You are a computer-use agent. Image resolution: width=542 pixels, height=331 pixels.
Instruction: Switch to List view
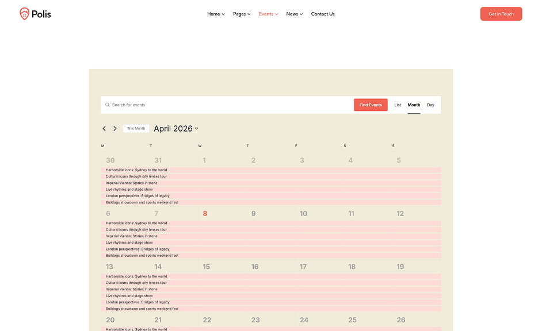pyautogui.click(x=398, y=105)
